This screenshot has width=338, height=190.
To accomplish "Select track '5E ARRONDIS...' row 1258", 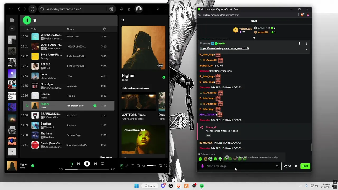I will (x=69, y=115).
